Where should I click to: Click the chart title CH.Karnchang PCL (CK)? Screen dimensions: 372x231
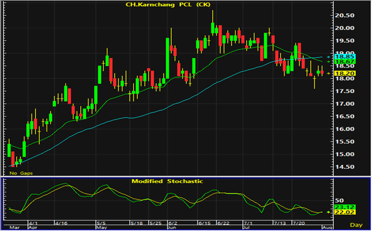[168, 5]
